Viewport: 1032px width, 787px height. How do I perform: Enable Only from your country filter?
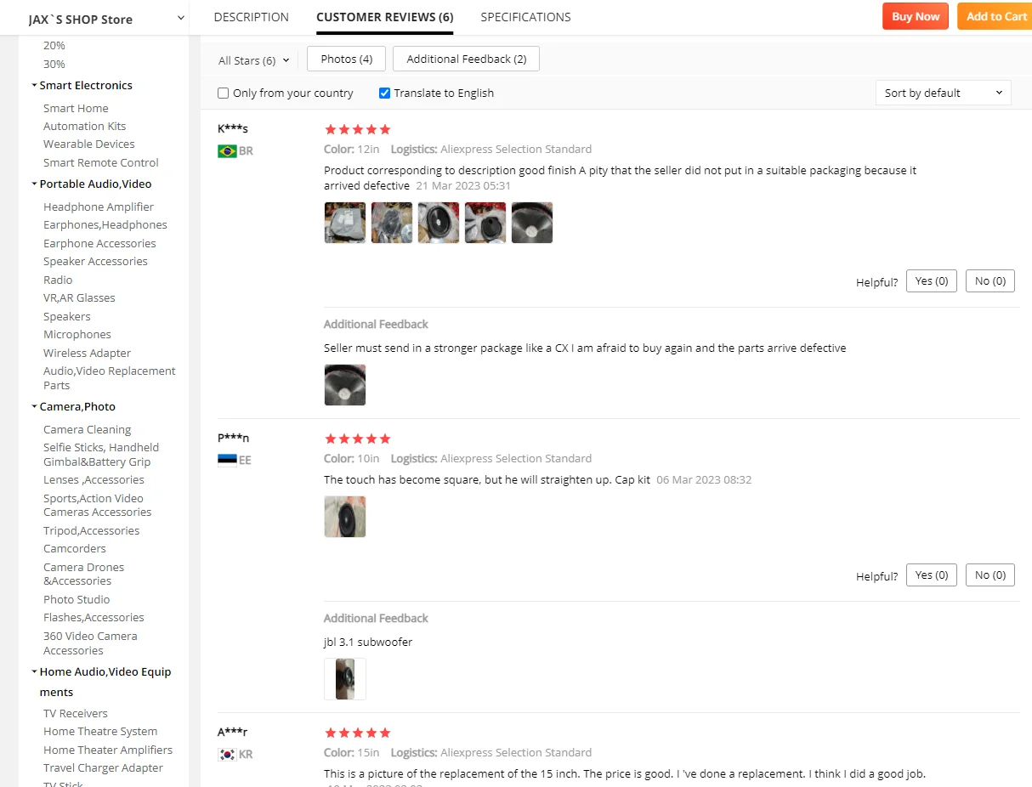point(224,93)
